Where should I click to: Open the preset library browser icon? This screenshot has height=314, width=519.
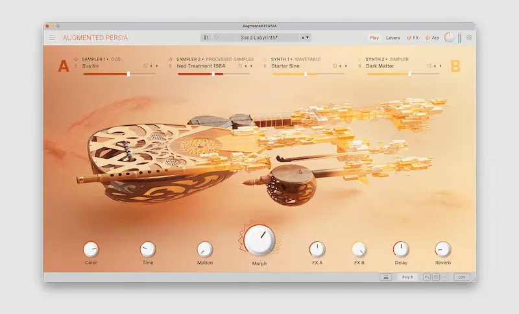click(206, 38)
